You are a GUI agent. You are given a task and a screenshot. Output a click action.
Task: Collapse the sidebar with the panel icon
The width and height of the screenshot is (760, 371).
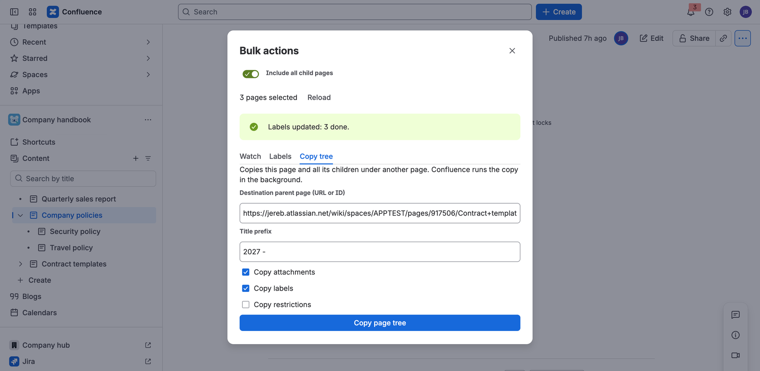point(14,12)
